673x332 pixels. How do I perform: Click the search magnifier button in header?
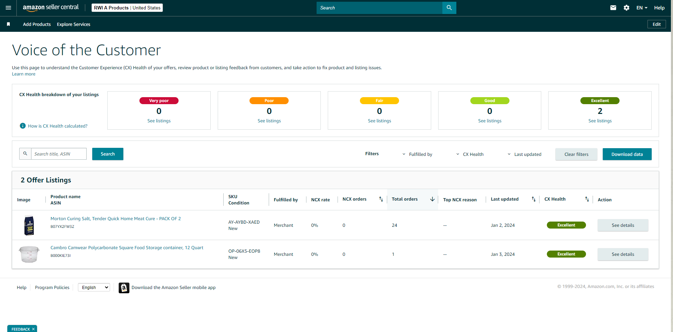(x=449, y=8)
